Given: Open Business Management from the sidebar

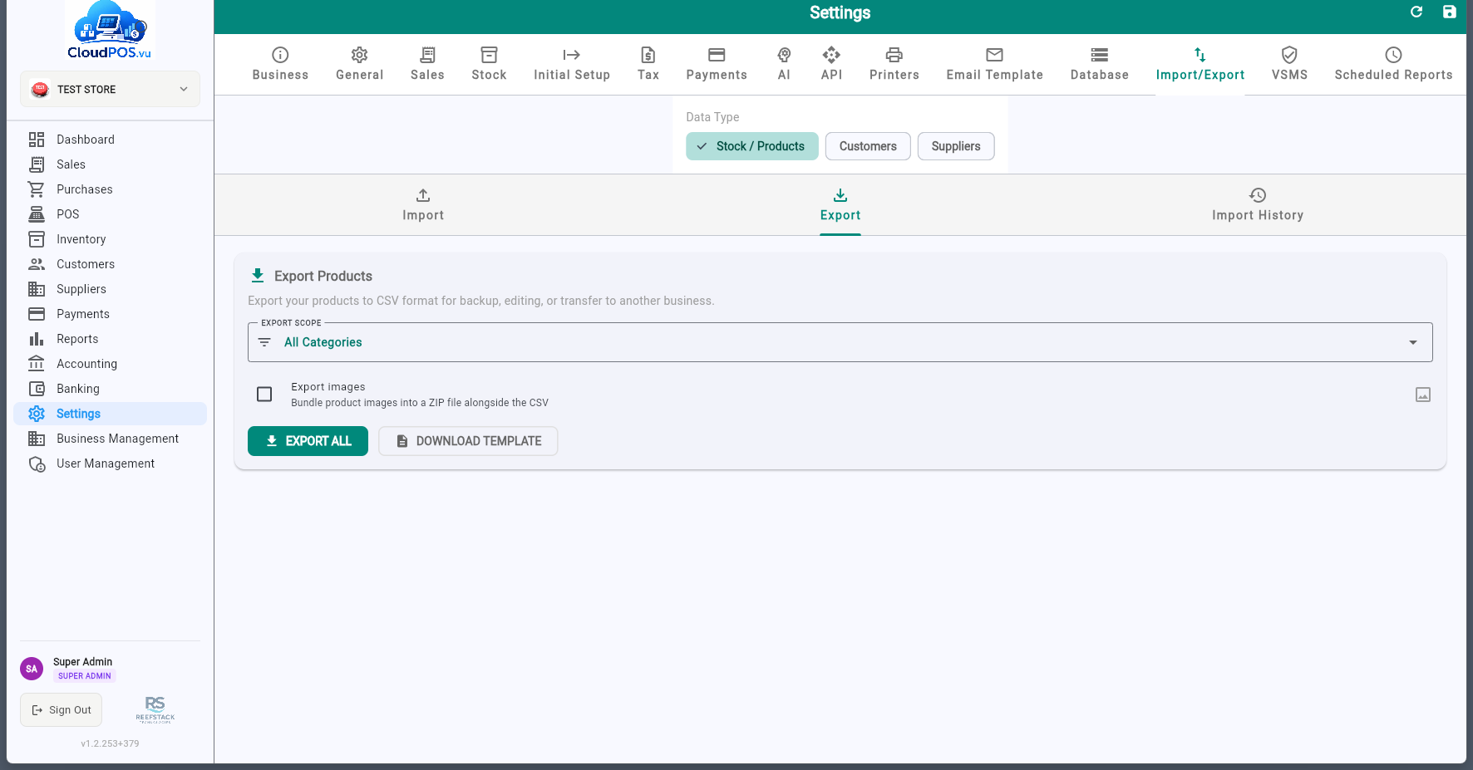Looking at the screenshot, I should click(x=110, y=439).
